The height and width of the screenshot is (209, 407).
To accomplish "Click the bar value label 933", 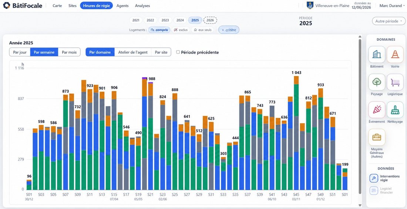I will coord(320,85).
